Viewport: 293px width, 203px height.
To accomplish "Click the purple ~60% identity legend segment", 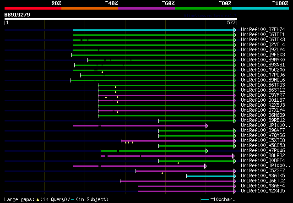I will [146, 8].
